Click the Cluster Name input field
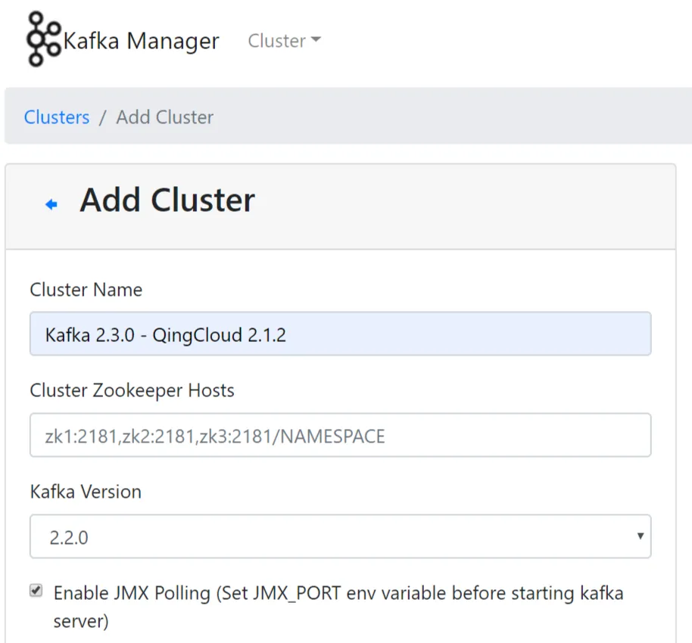Image resolution: width=692 pixels, height=643 pixels. click(341, 334)
